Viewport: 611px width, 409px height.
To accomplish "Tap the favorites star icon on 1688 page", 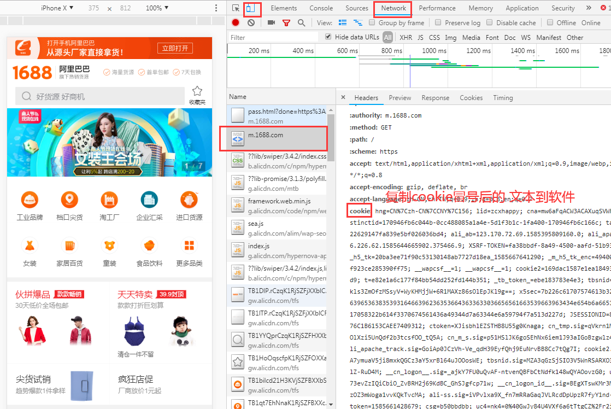I will pyautogui.click(x=197, y=91).
